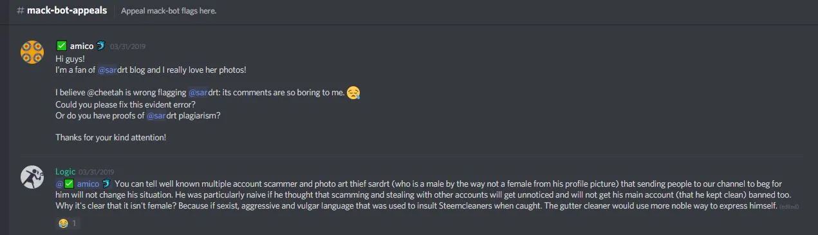
Task: Click the @sar mention in the plagiarism question
Action: (156, 116)
